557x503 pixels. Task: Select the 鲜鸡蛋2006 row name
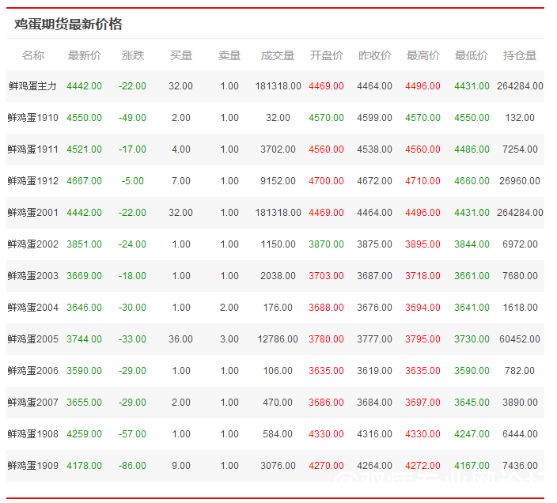pos(32,370)
